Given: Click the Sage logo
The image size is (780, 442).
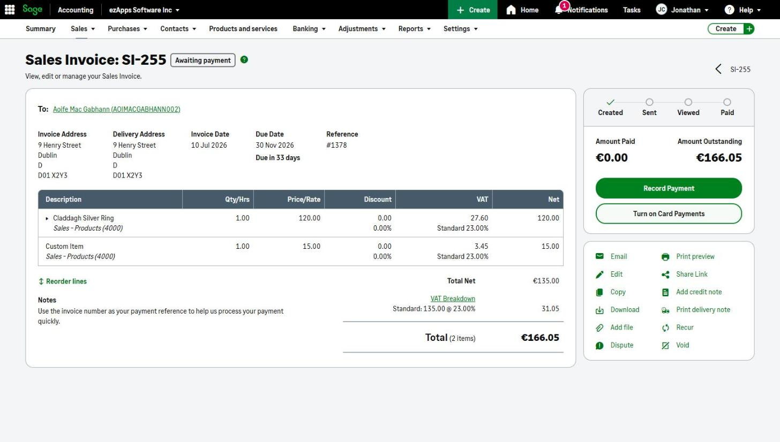Looking at the screenshot, I should [32, 10].
